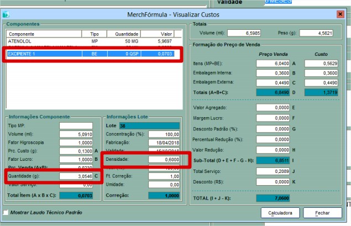The width and height of the screenshot is (351, 226).
Task: Click the Embalagem Interna Preço Venda field
Action: coord(273,73)
